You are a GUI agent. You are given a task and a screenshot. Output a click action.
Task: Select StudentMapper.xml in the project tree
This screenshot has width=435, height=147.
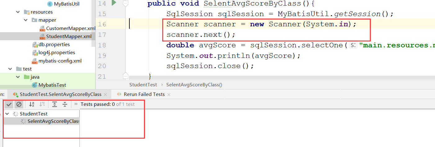(69, 37)
